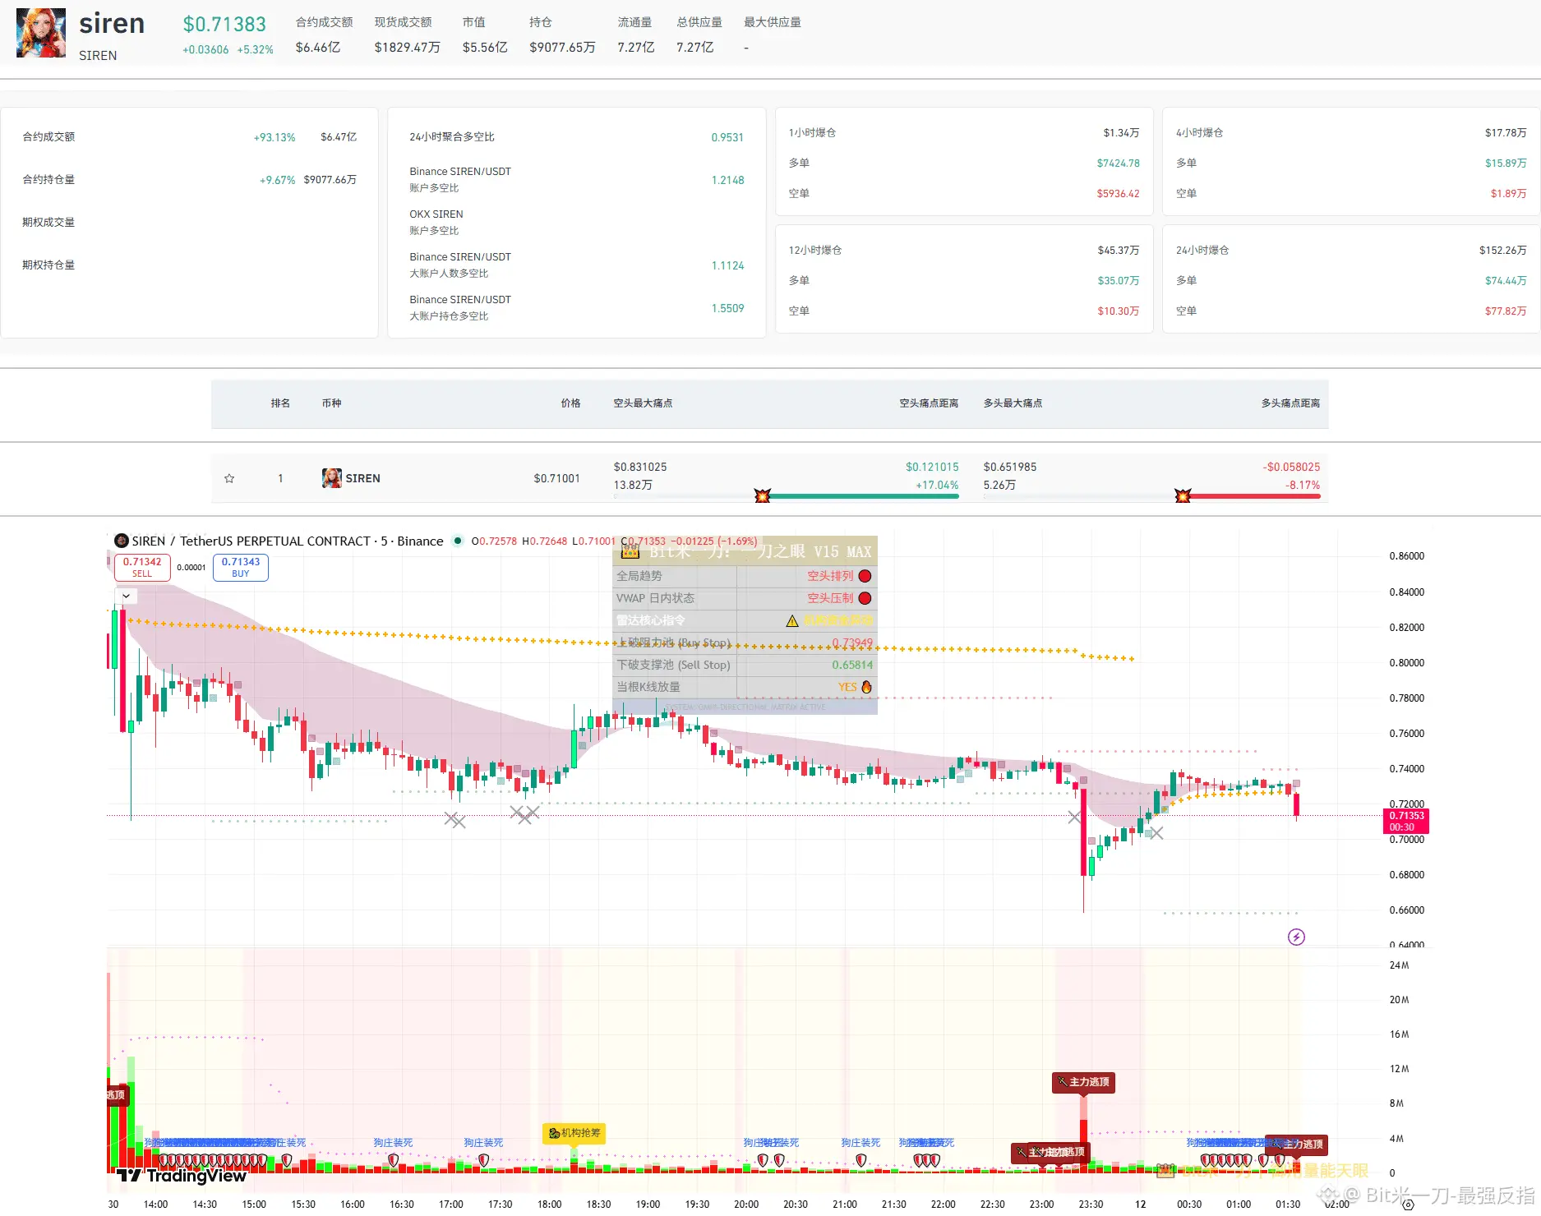Click the yellow 机构抢筹 volume label

pos(574,1133)
